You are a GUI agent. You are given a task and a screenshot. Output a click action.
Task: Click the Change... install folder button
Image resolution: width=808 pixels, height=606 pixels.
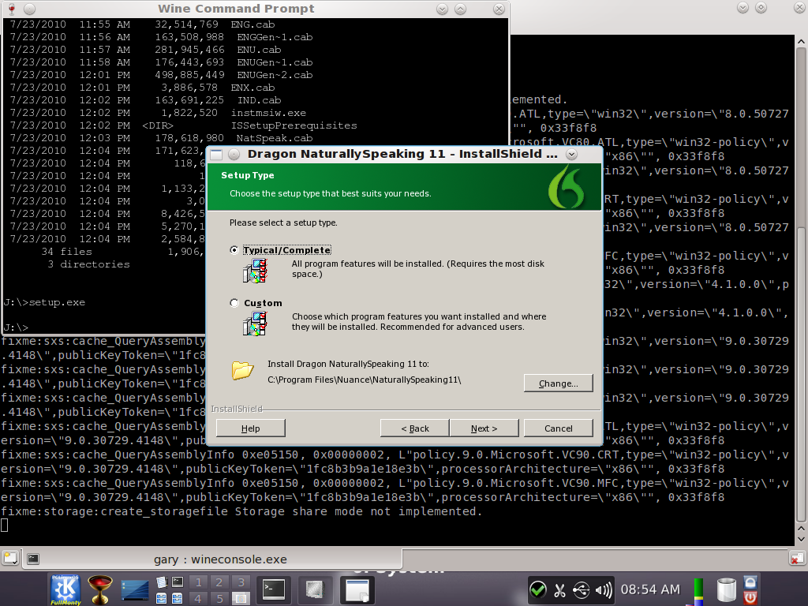click(558, 383)
